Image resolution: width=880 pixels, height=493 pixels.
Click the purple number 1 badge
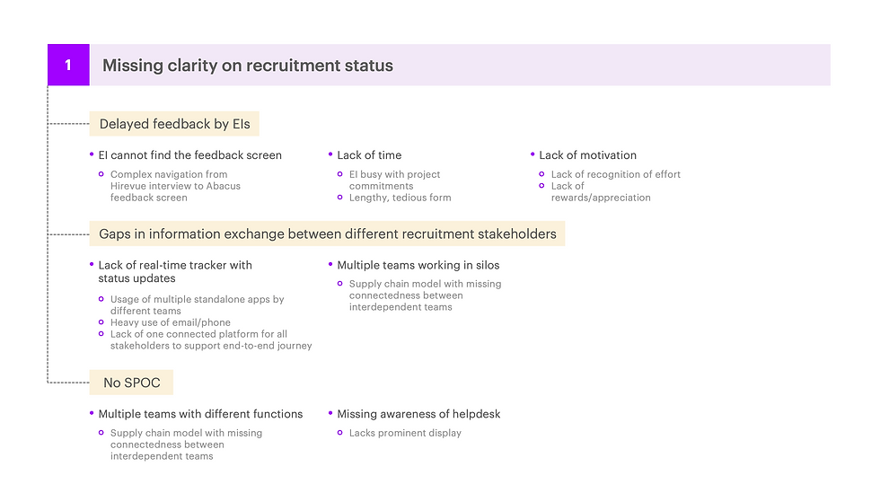pos(68,66)
